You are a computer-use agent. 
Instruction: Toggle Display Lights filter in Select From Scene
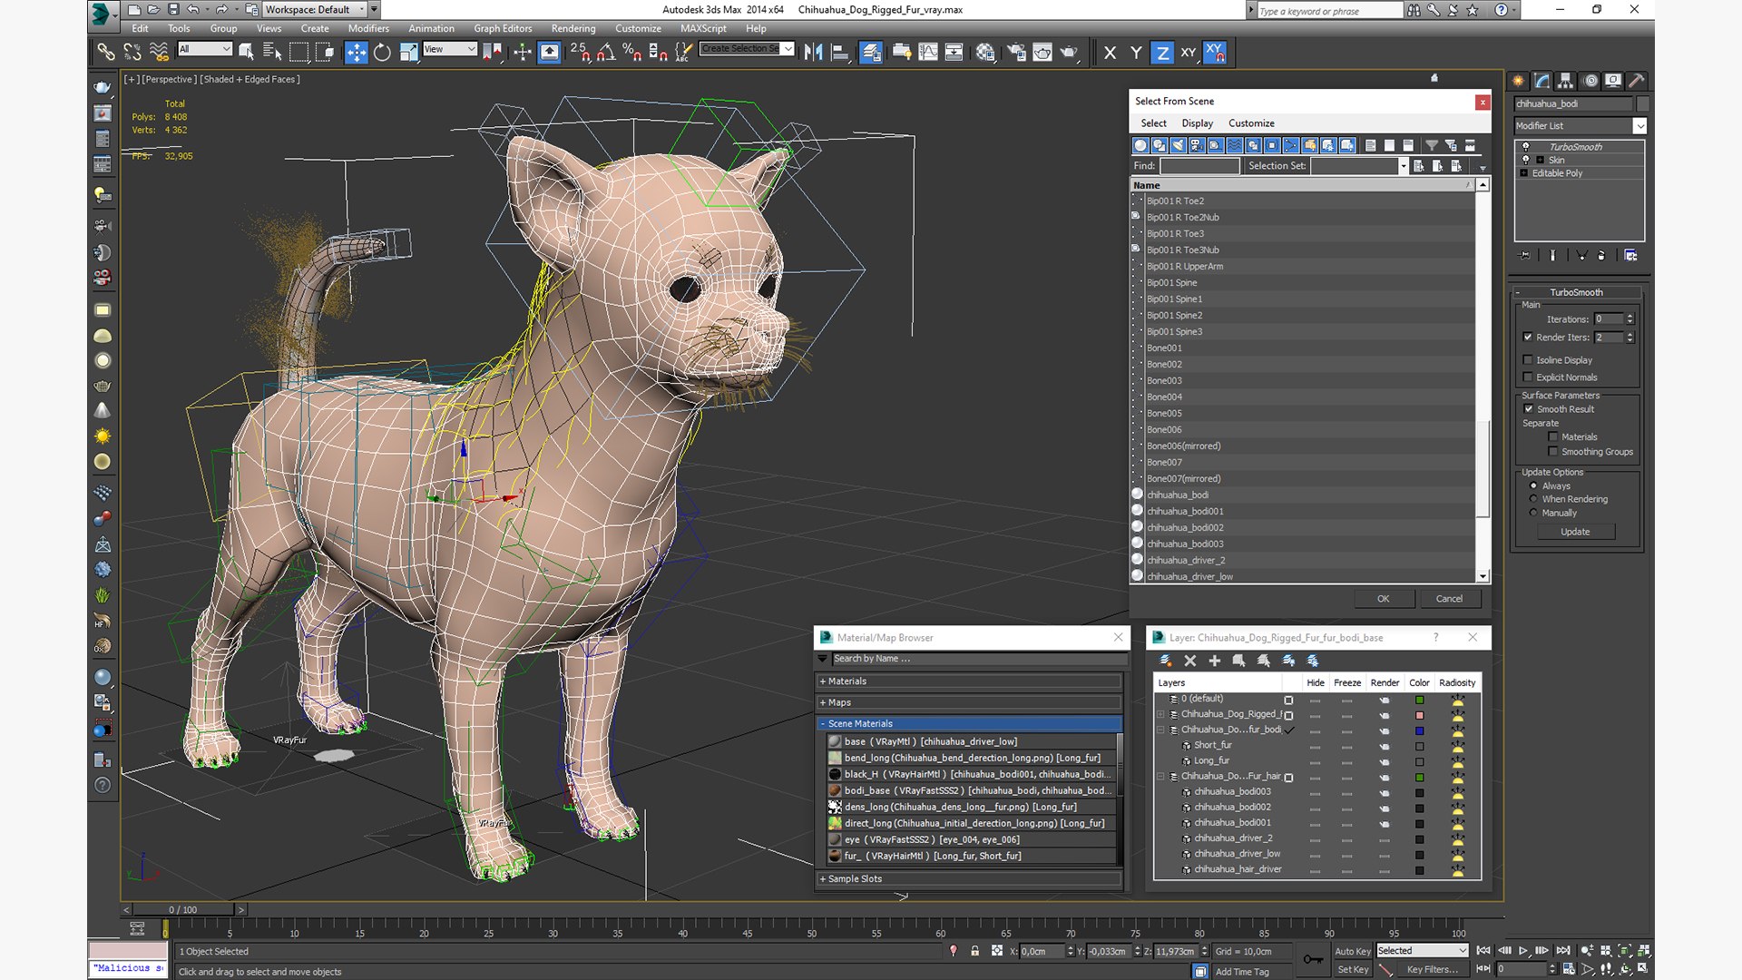point(1178,145)
